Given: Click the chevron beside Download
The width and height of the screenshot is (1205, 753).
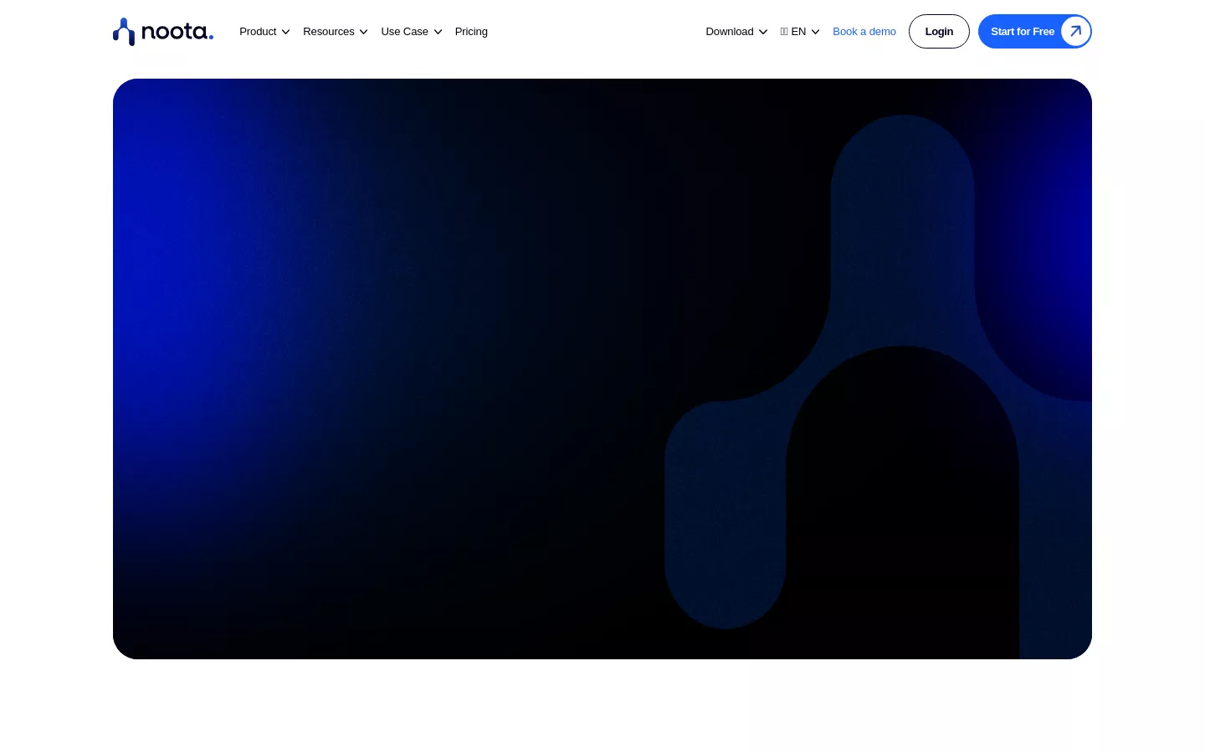Looking at the screenshot, I should pos(762,32).
